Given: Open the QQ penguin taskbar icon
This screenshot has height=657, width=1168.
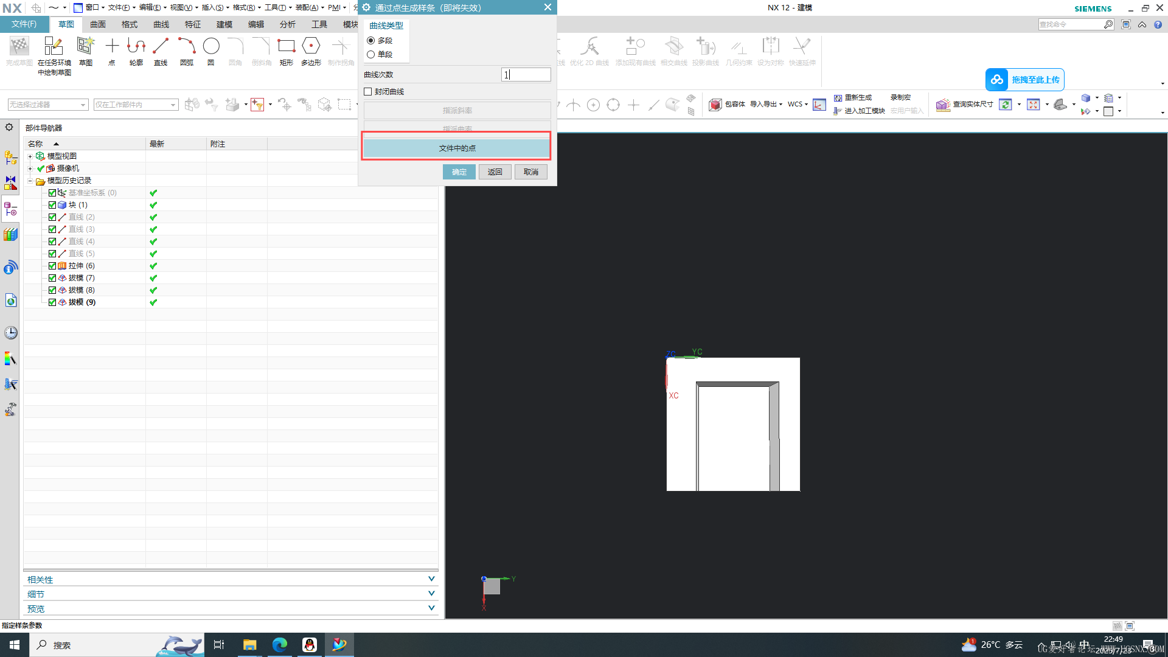Looking at the screenshot, I should 310,645.
